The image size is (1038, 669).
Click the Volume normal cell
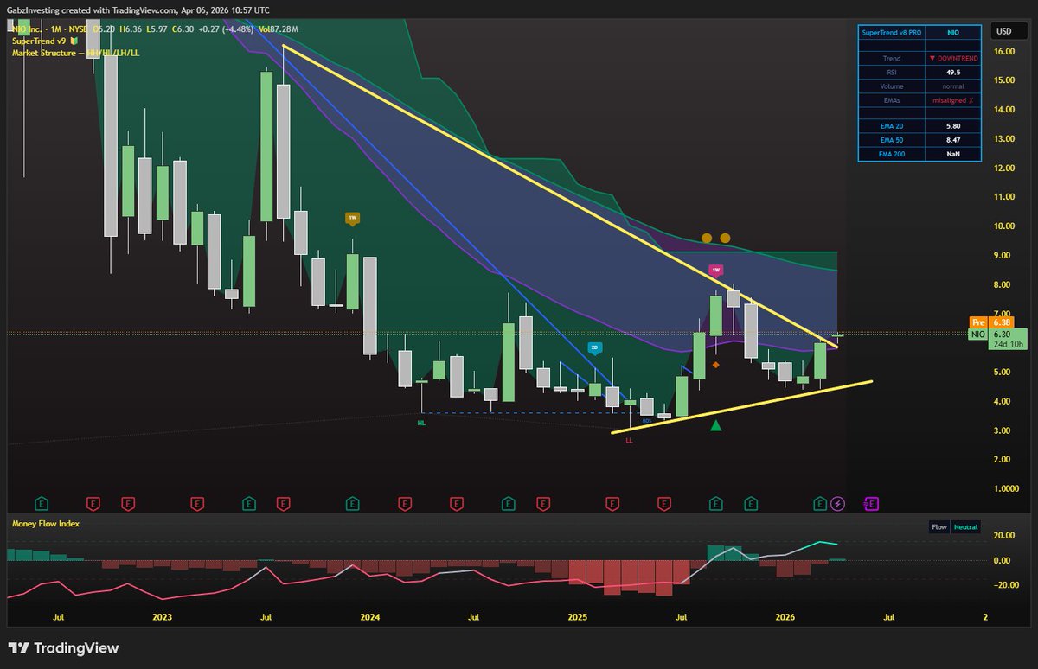pyautogui.click(x=954, y=86)
